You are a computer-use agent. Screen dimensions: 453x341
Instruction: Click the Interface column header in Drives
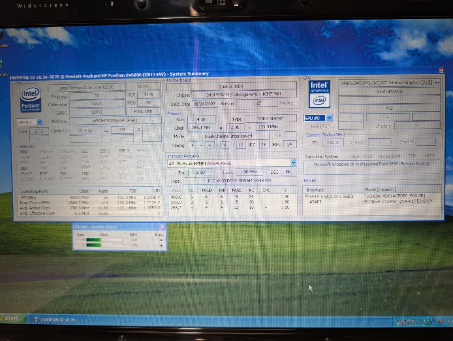tap(315, 190)
